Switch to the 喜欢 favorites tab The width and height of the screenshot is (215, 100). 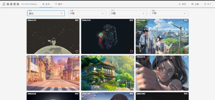click(x=59, y=4)
